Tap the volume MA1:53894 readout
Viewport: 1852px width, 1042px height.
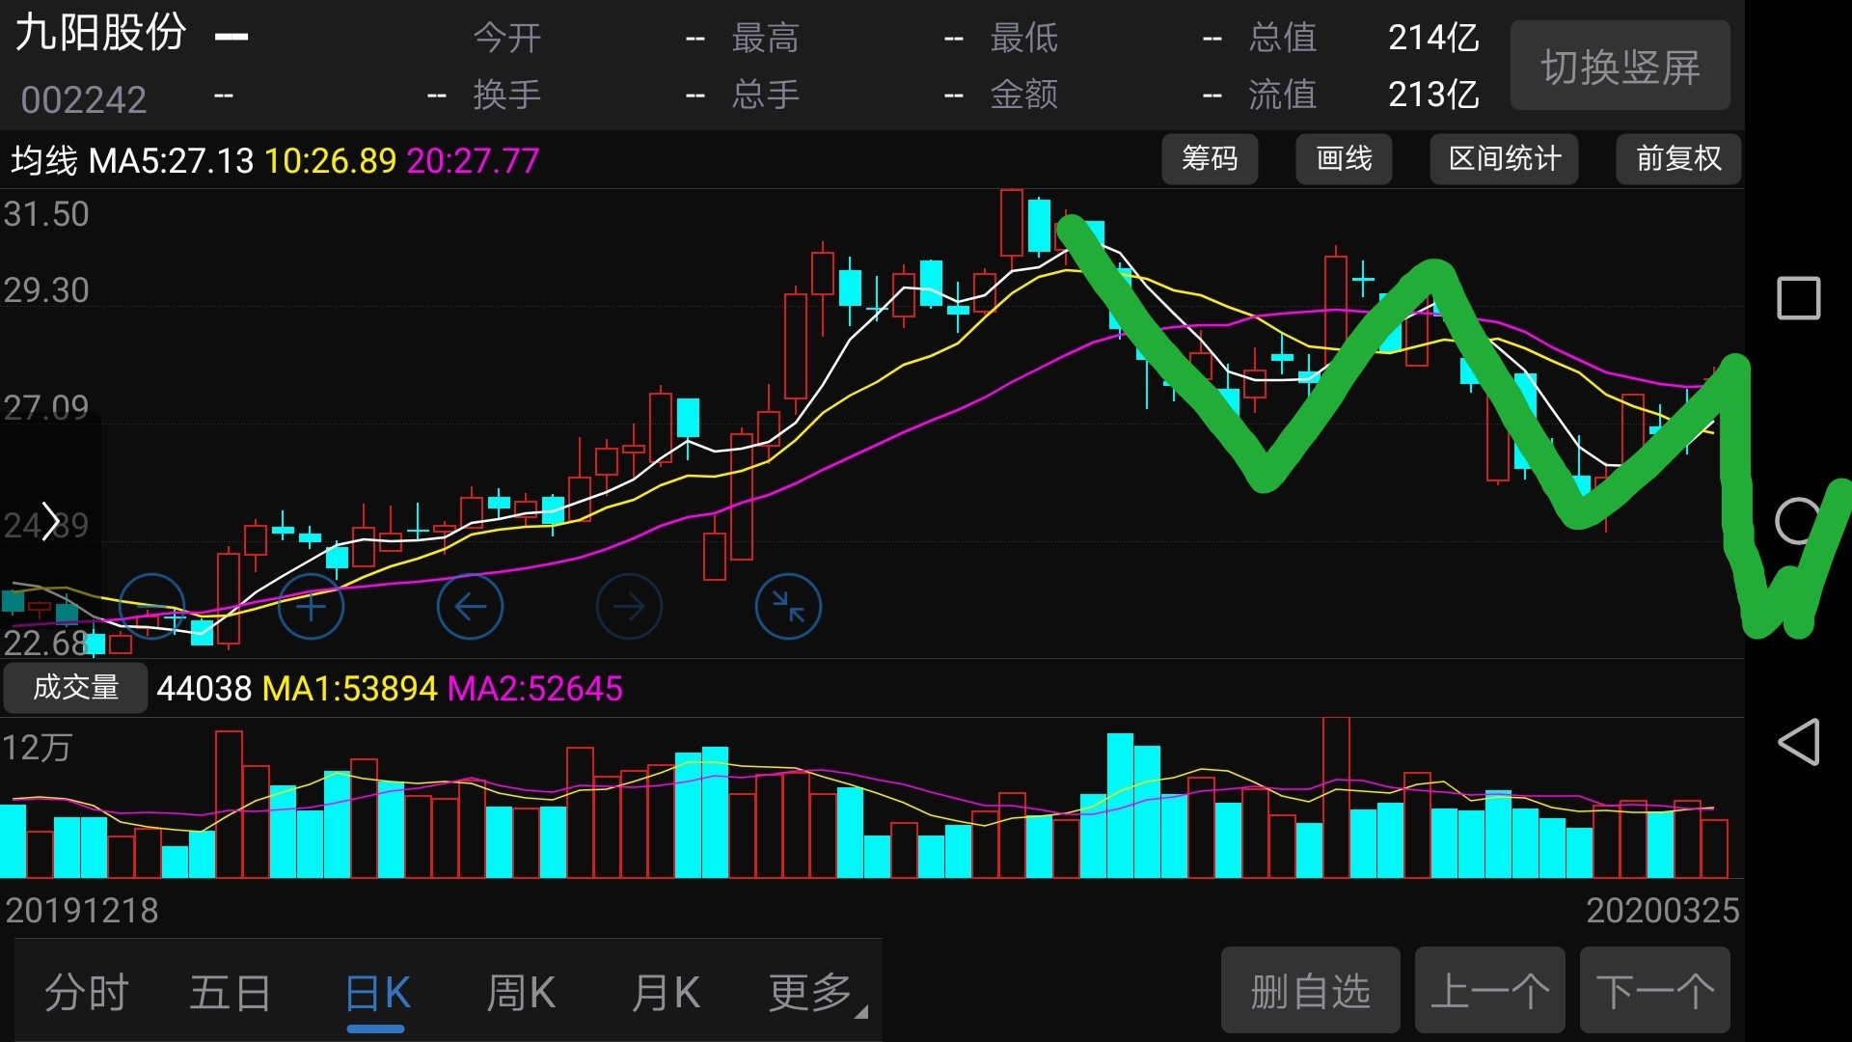(350, 689)
